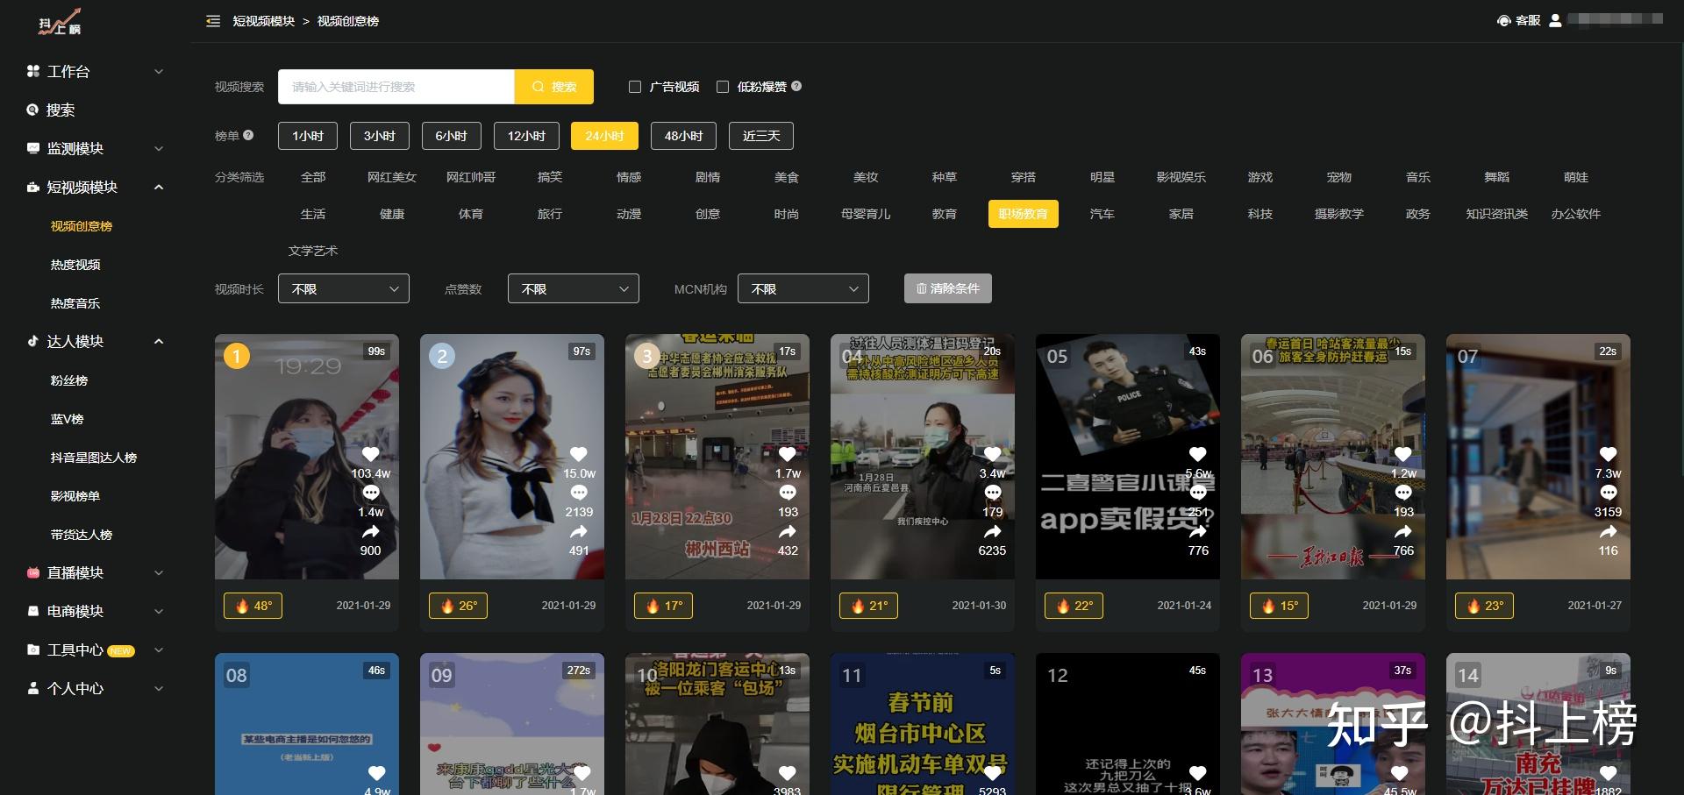Filter by 职场教育 category

point(1024,214)
